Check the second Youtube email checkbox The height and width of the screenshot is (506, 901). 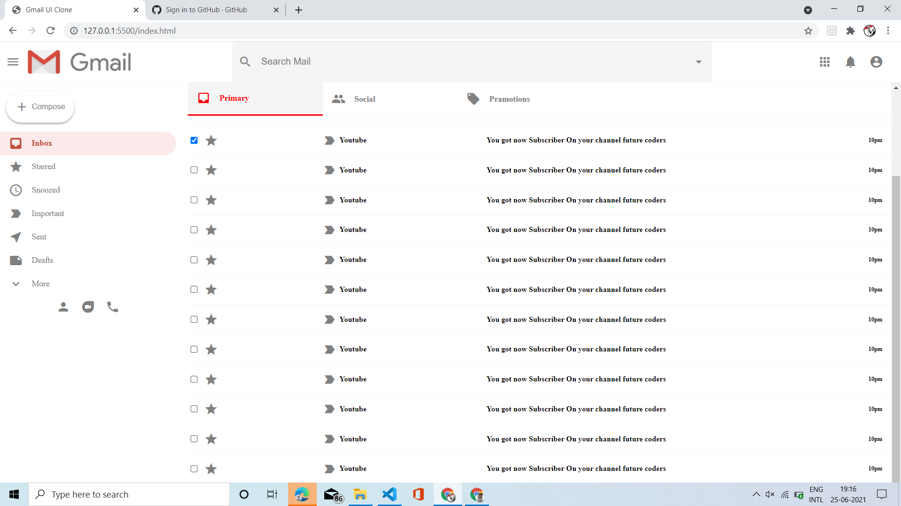point(194,170)
